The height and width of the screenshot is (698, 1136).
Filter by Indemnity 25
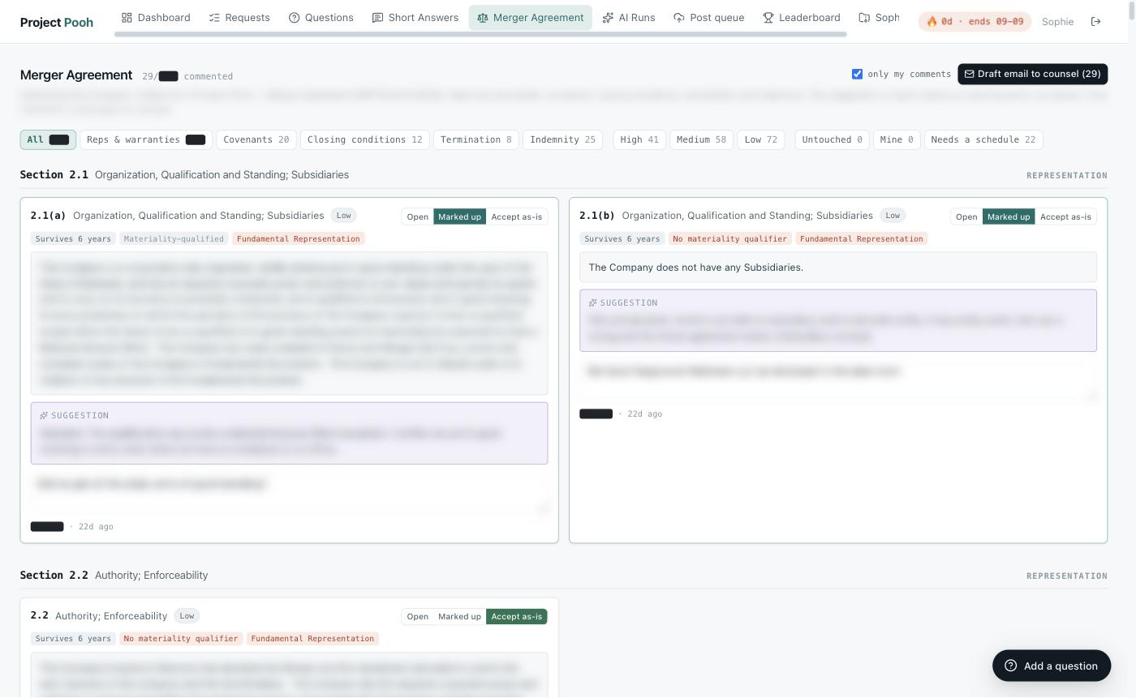pos(562,139)
